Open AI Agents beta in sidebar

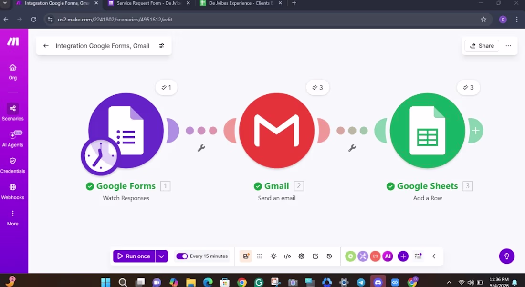[x=13, y=139]
